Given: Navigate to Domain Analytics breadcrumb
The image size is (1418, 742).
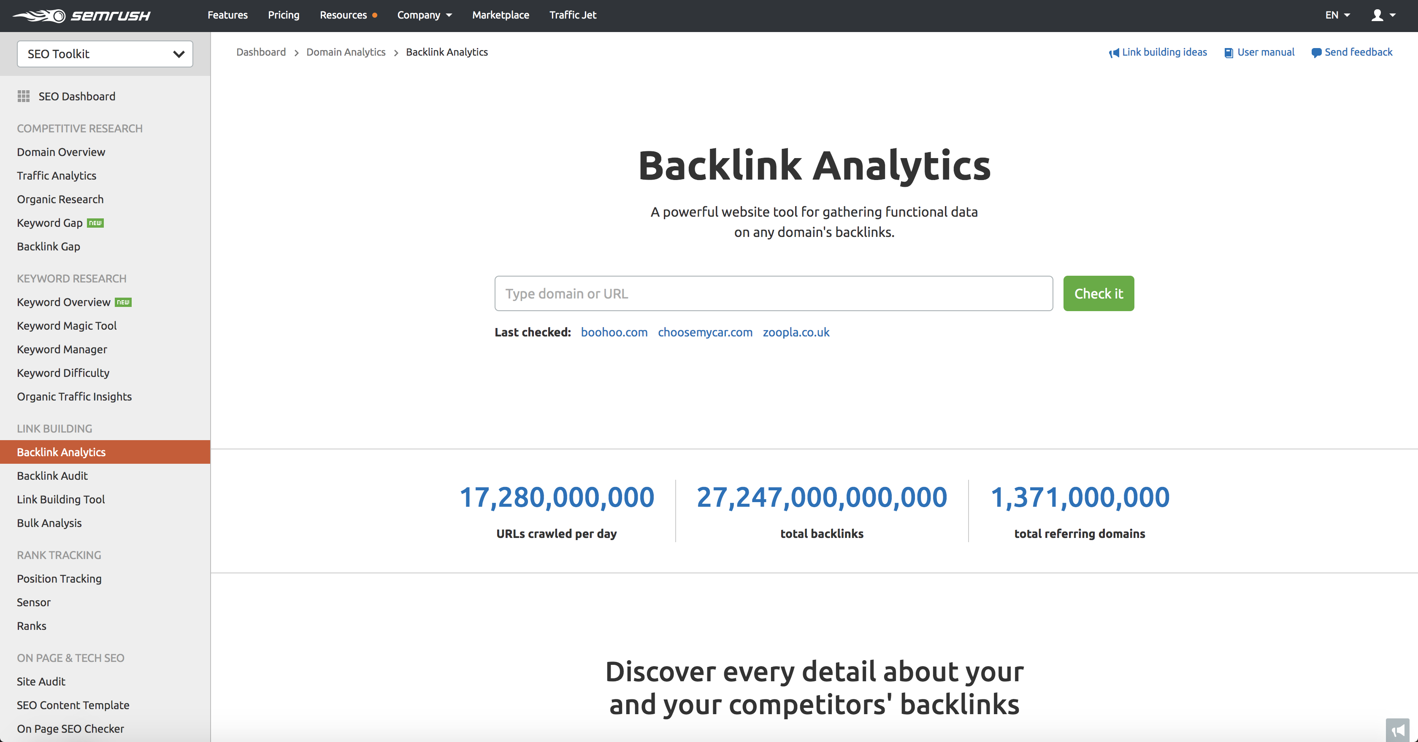Looking at the screenshot, I should point(346,52).
